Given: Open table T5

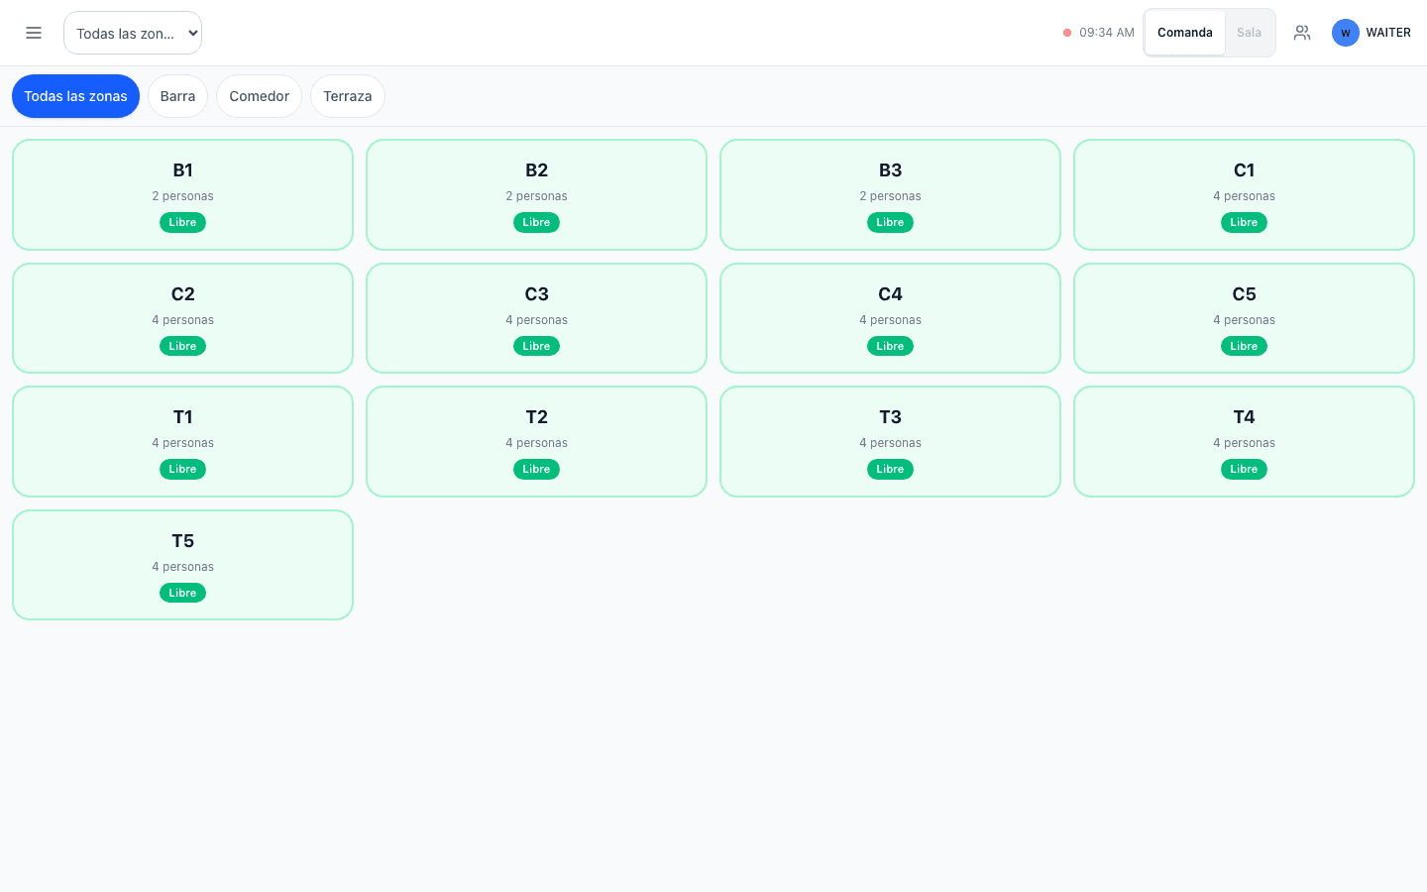Looking at the screenshot, I should [182, 565].
